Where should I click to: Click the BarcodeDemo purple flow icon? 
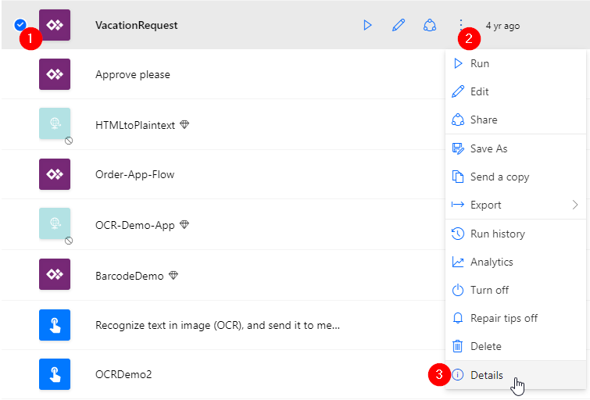55,274
